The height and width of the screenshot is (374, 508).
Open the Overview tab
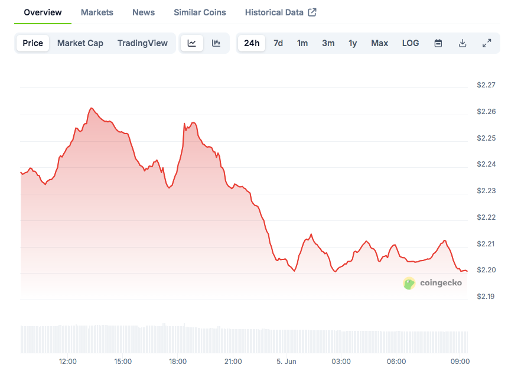pyautogui.click(x=43, y=12)
